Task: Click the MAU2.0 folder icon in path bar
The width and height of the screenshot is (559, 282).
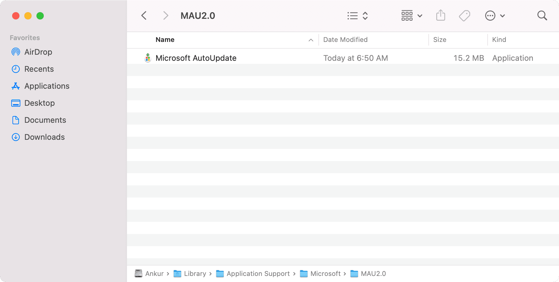Action: [x=354, y=273]
